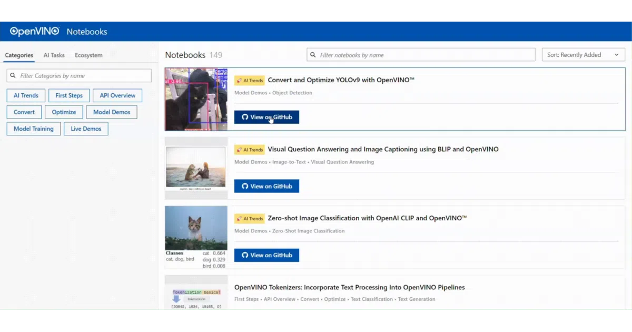Switch to the AI Tasks tab
The image size is (632, 332).
[x=54, y=55]
